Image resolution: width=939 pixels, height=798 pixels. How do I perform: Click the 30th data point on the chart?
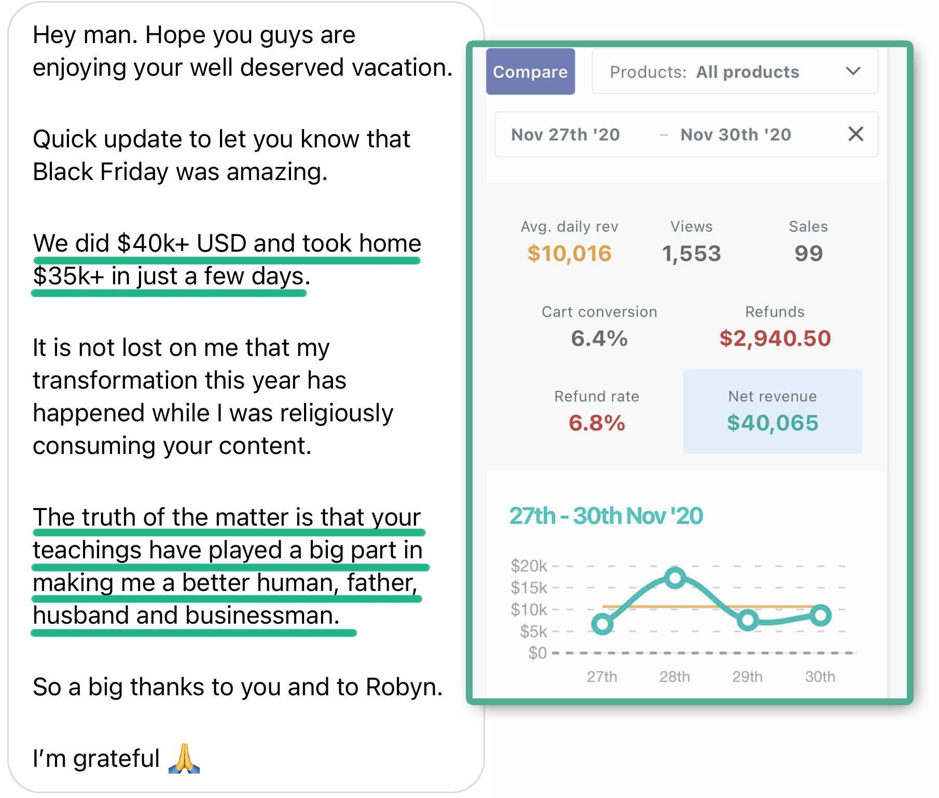point(820,615)
